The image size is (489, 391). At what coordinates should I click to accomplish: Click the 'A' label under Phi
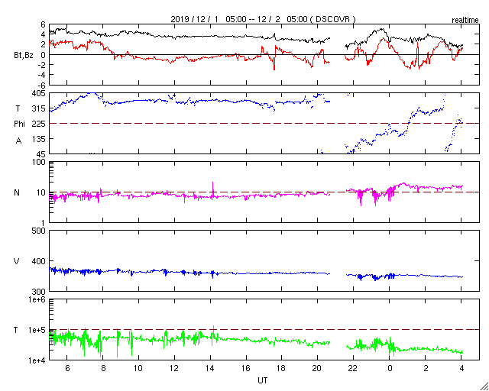coord(18,141)
